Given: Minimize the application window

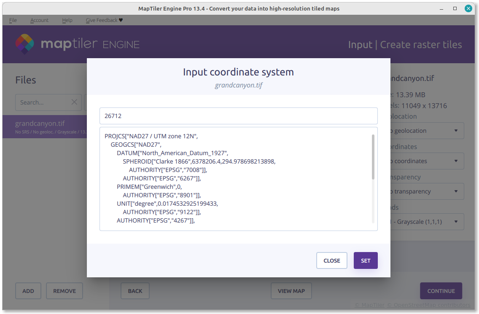Looking at the screenshot, I should [x=442, y=8].
